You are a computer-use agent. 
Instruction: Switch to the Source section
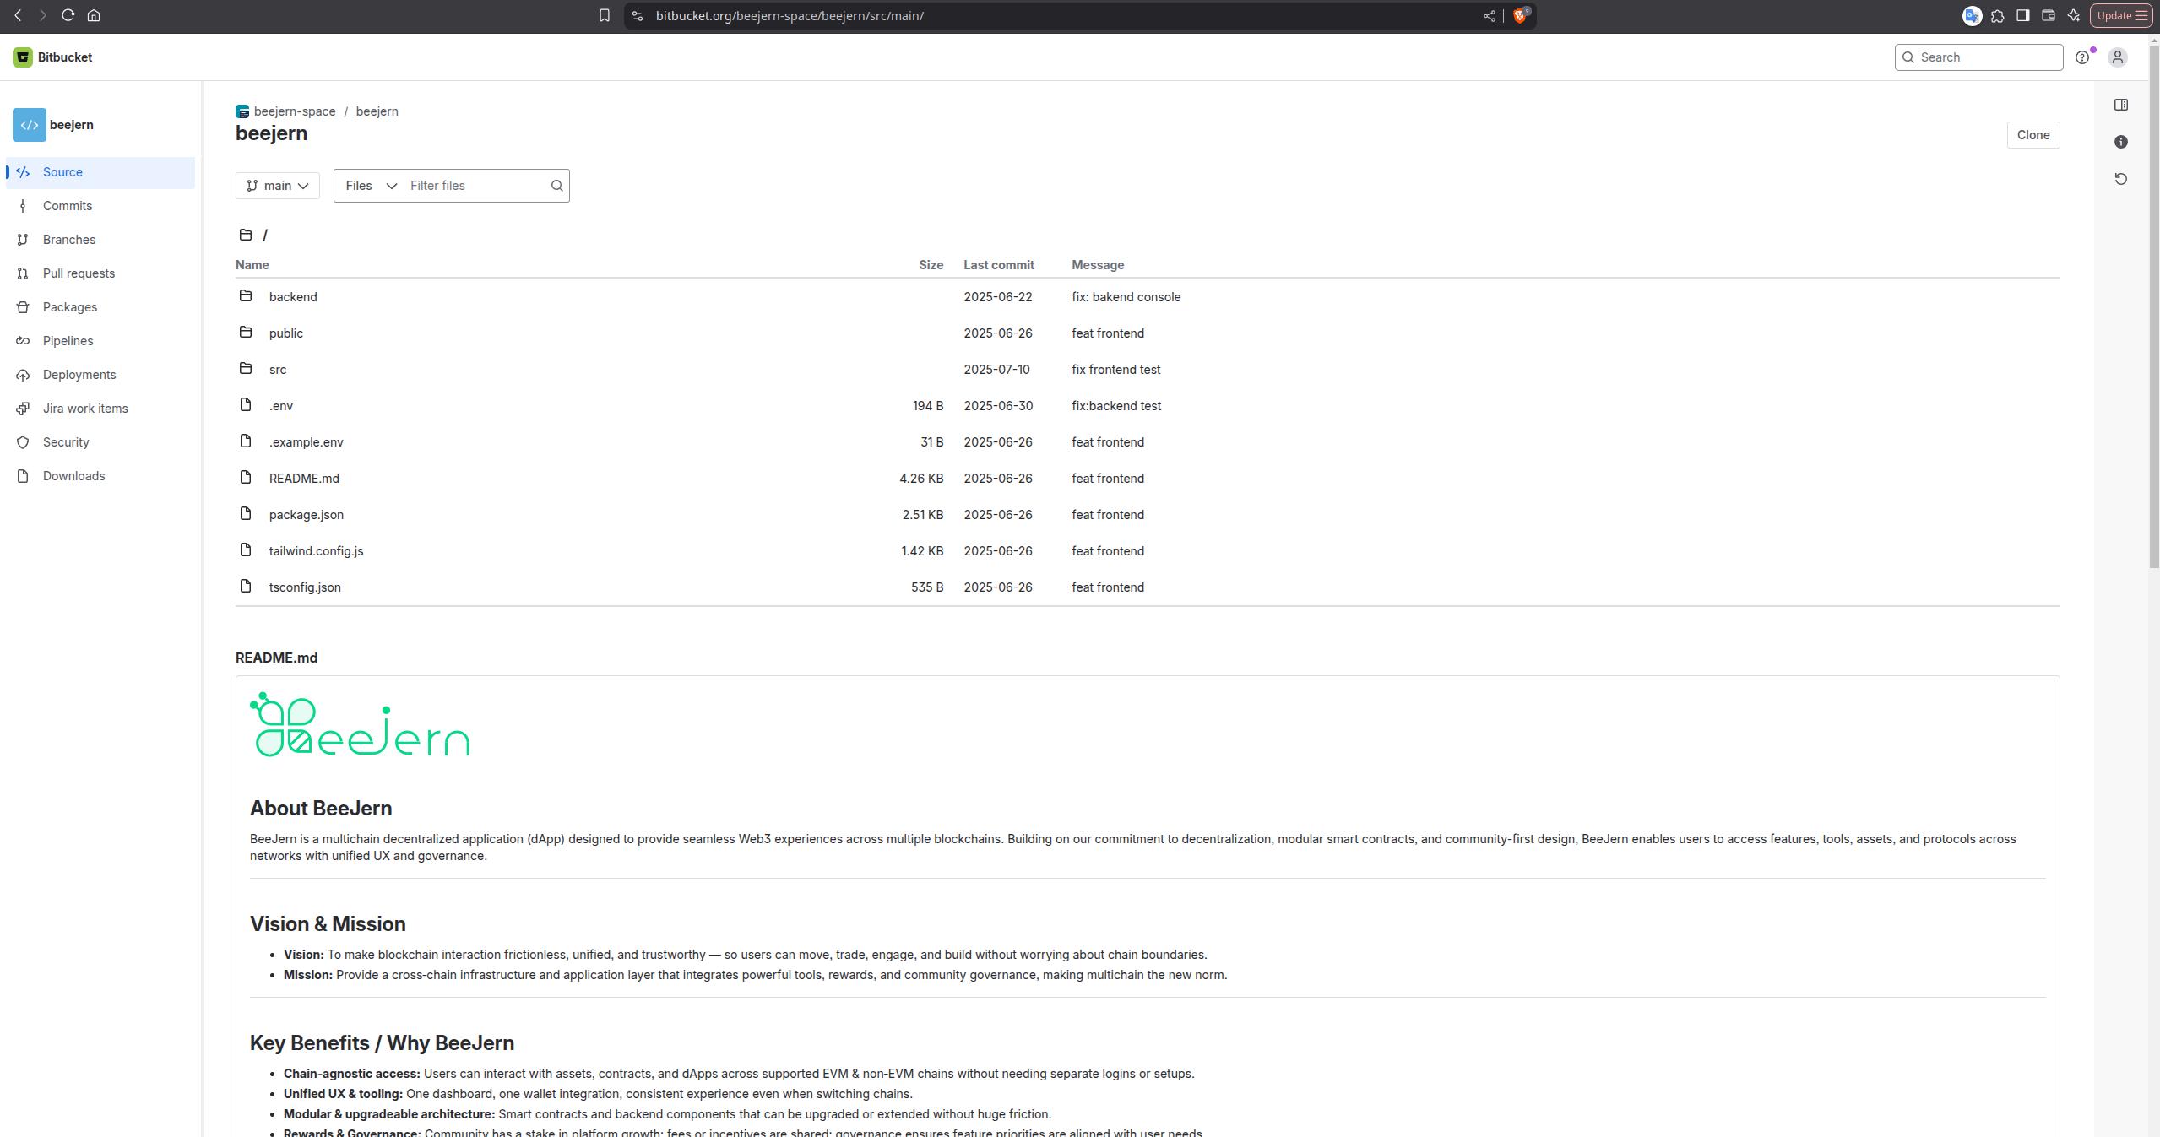click(62, 172)
